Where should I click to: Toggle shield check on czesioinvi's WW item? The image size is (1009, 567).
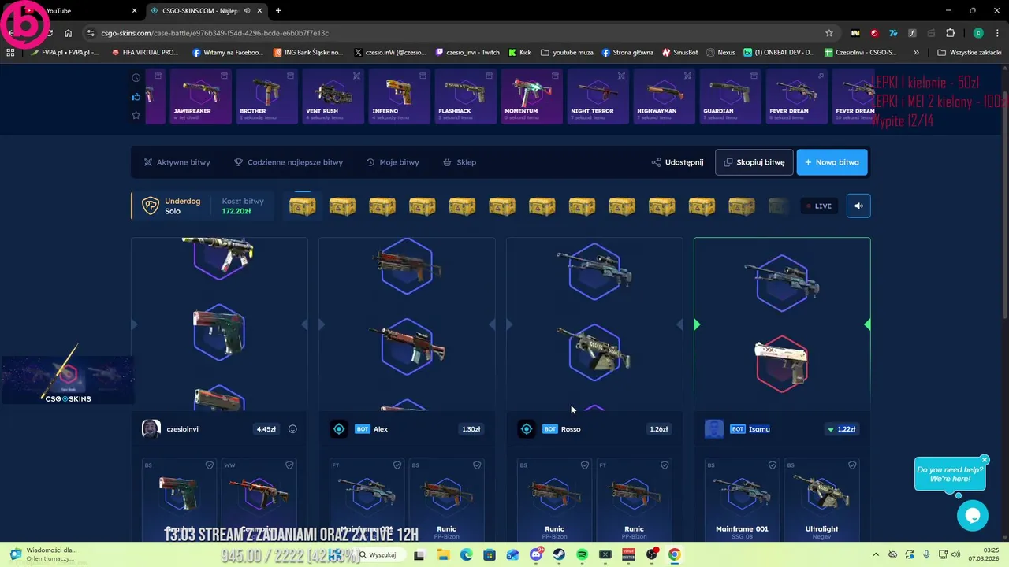(x=289, y=465)
